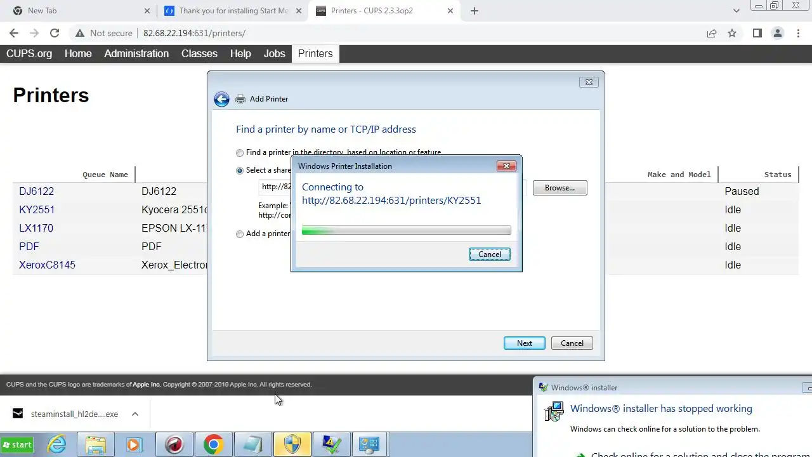Reload the CUPS printers page

(55, 33)
